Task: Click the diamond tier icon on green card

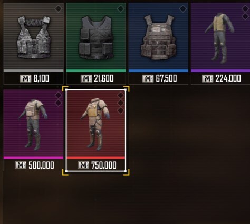Action: click(x=121, y=8)
